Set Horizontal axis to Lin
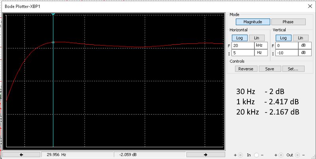 click(256, 38)
